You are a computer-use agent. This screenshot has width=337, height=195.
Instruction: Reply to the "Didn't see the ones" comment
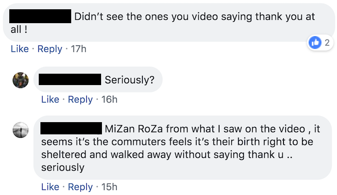(50, 49)
